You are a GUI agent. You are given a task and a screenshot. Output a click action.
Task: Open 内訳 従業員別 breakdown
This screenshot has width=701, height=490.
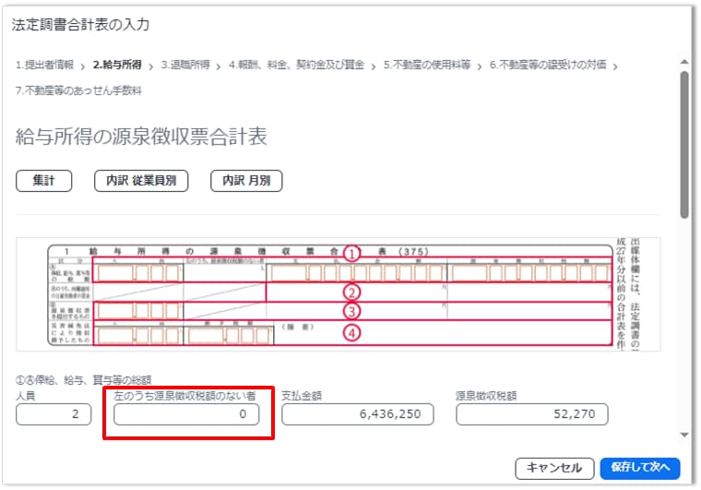[141, 181]
